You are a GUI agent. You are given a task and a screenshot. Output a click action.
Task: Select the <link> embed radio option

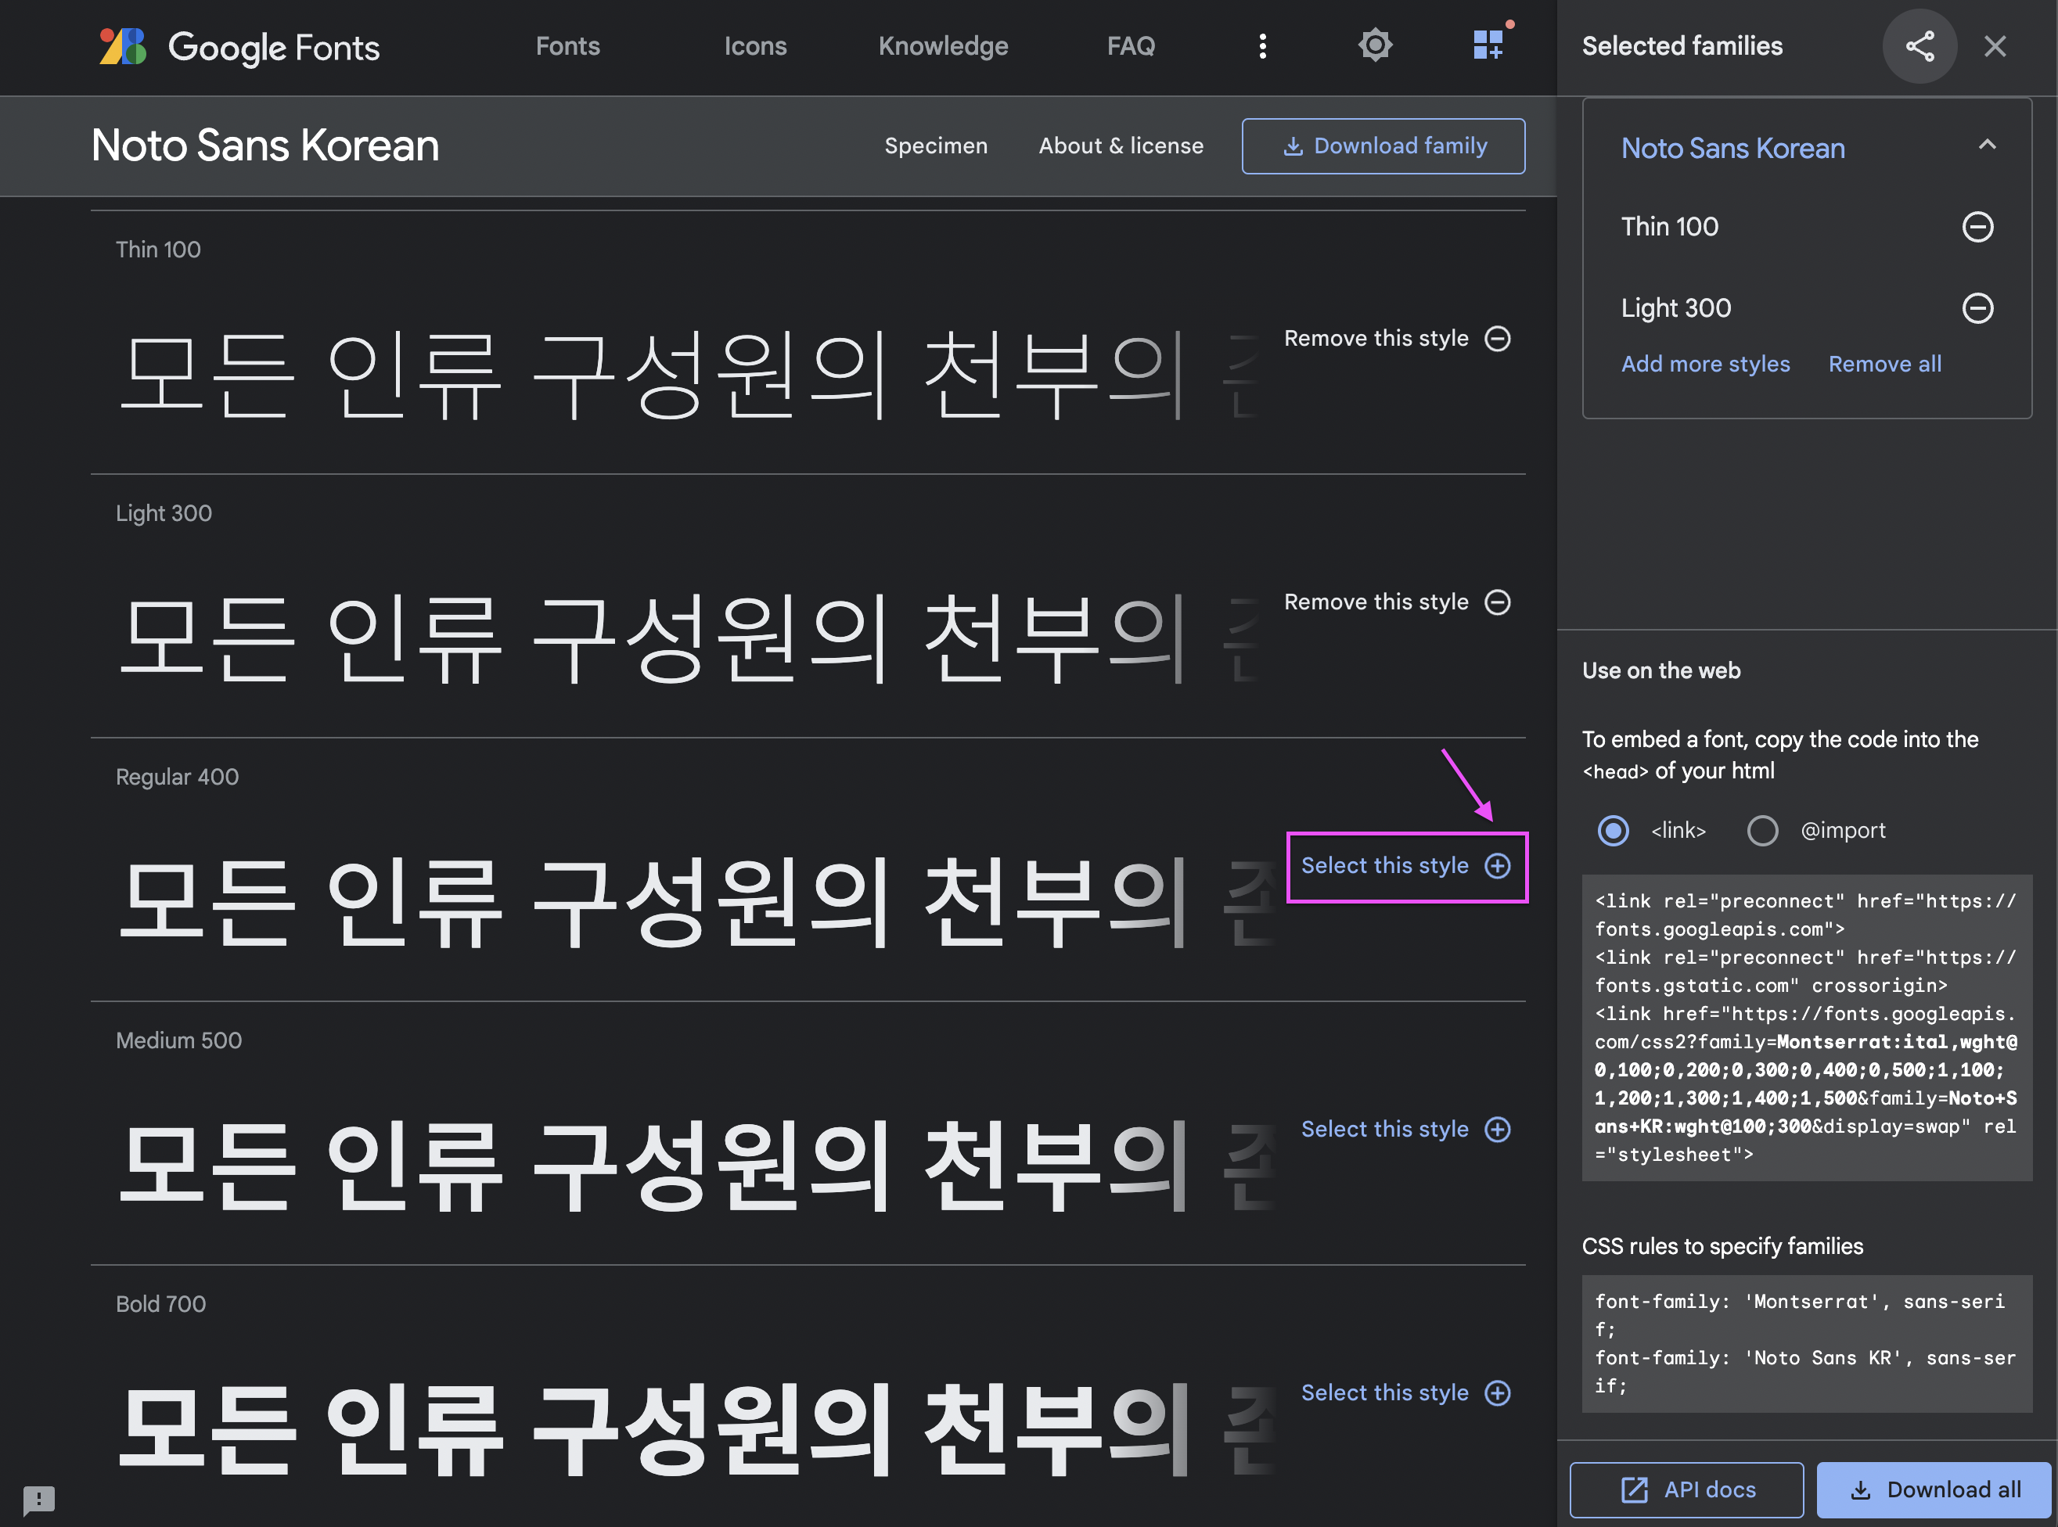pos(1614,830)
